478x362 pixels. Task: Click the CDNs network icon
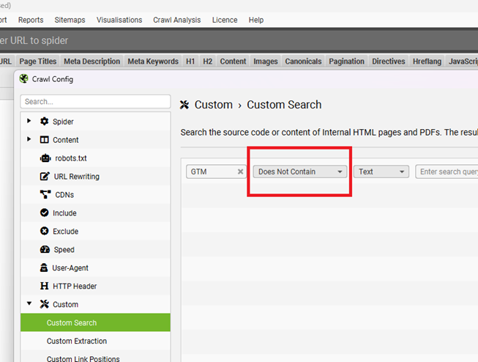pos(45,194)
